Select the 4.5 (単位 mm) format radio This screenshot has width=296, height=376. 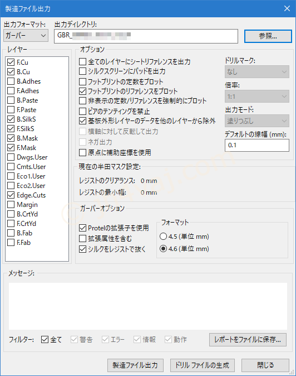coord(163,237)
